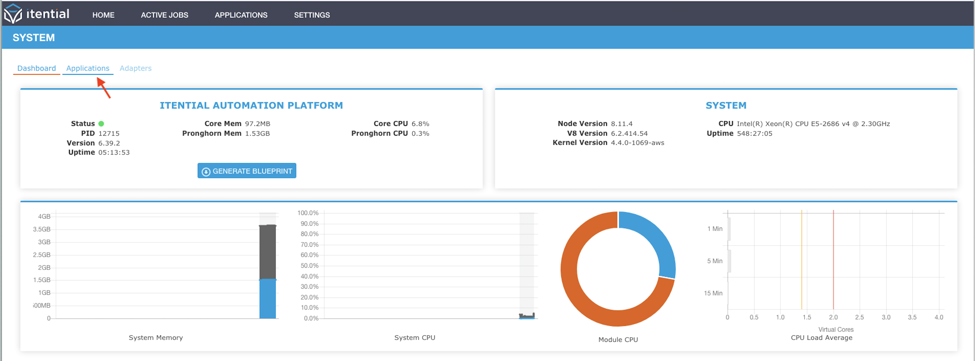The width and height of the screenshot is (975, 361).
Task: Click the System CPU usage bar
Action: tap(527, 316)
